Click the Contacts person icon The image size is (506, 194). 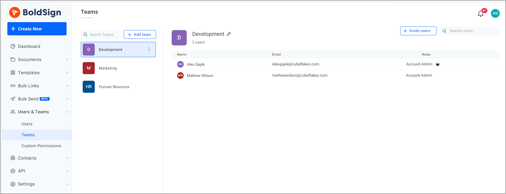pos(13,158)
